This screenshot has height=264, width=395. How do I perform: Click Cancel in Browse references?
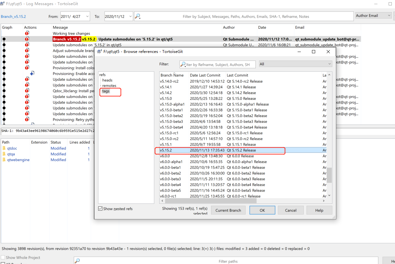click(291, 210)
